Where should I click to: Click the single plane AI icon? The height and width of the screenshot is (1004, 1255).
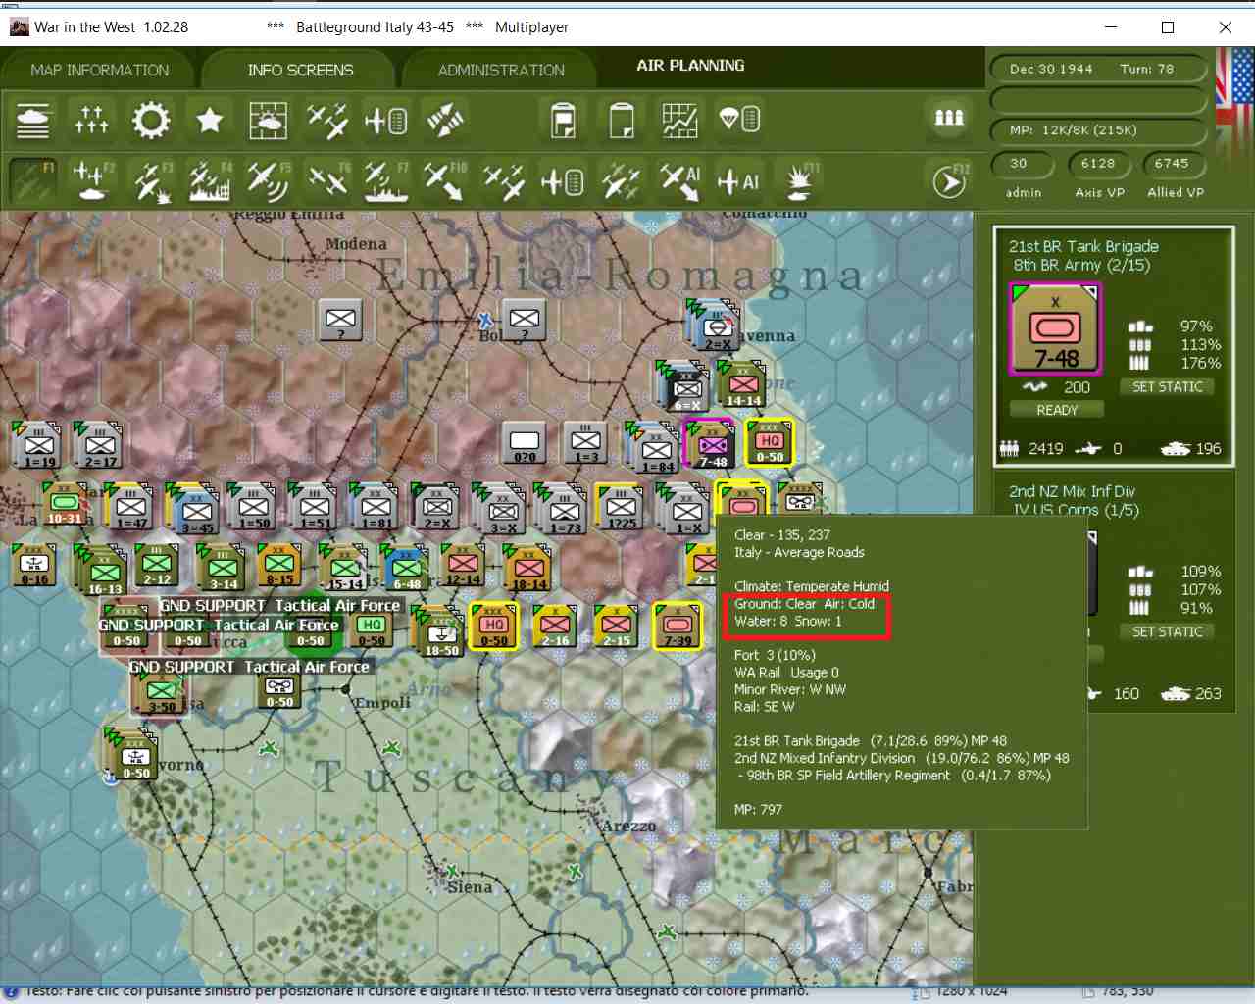click(x=738, y=180)
